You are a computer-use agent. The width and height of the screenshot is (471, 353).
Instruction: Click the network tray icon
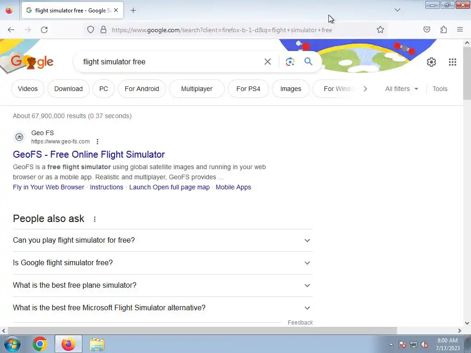point(414,344)
